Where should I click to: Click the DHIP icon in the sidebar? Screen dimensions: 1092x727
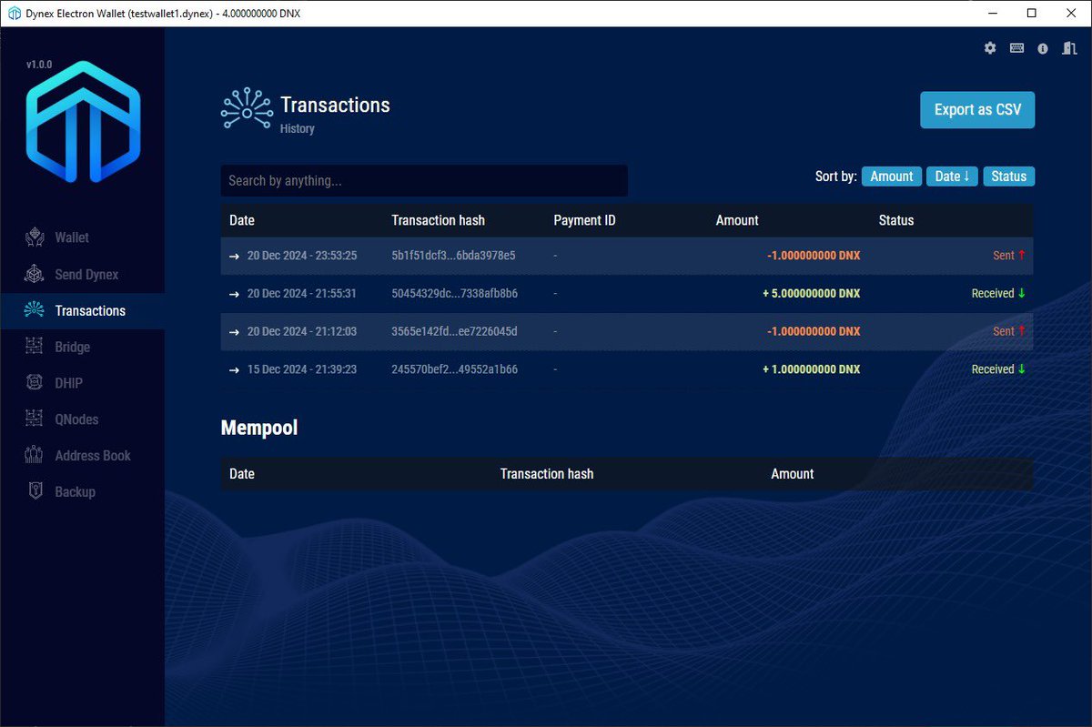click(x=34, y=383)
